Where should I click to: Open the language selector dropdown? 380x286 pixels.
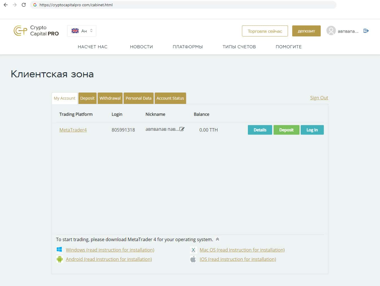click(x=82, y=31)
